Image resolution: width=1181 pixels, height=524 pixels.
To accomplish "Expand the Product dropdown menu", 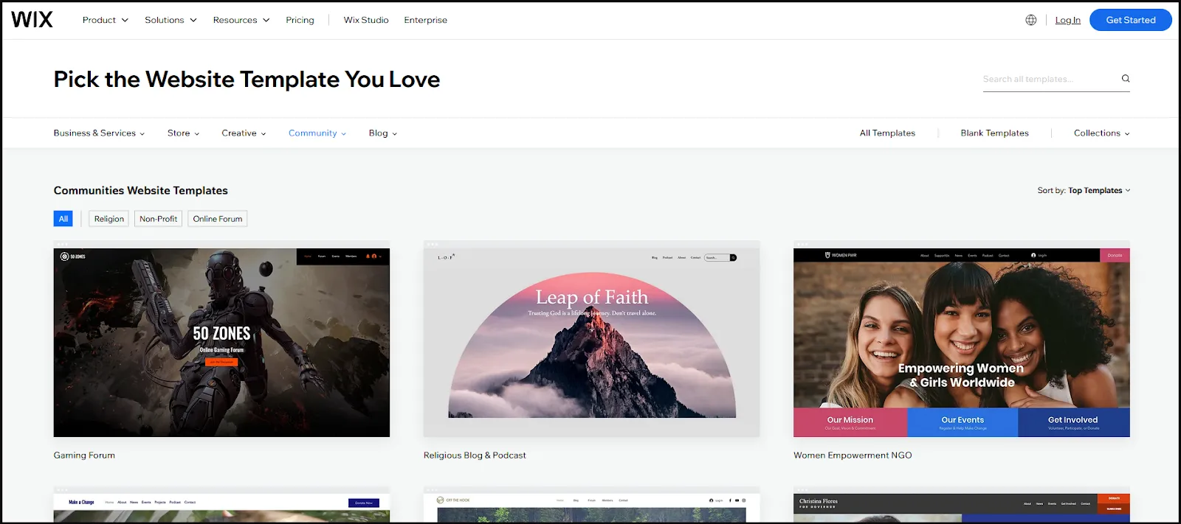I will 105,20.
